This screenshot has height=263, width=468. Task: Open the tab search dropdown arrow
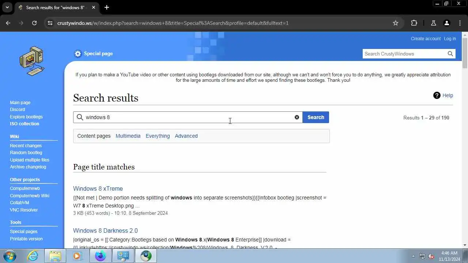coord(7,7)
